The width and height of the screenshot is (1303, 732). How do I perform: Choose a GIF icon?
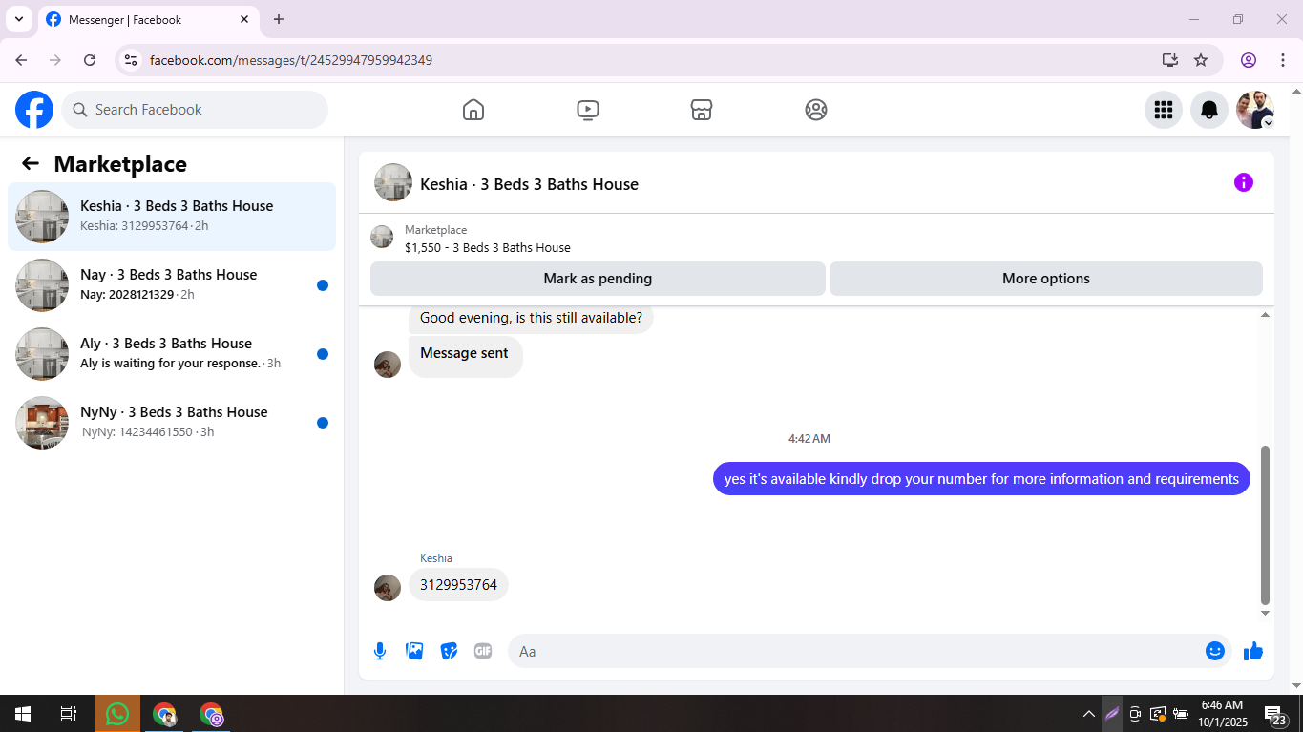[x=483, y=651]
